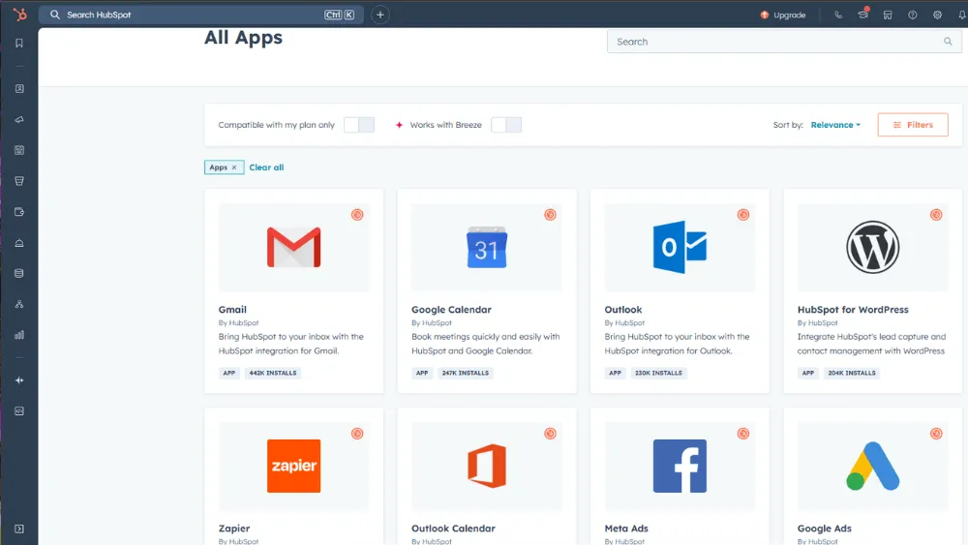Open the Breeze AI sparkle sidebar icon

coord(19,380)
